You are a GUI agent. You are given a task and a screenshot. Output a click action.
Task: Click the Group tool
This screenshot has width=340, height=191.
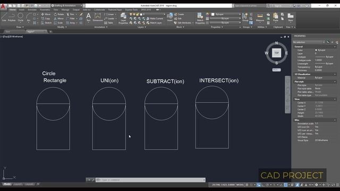(x=245, y=17)
